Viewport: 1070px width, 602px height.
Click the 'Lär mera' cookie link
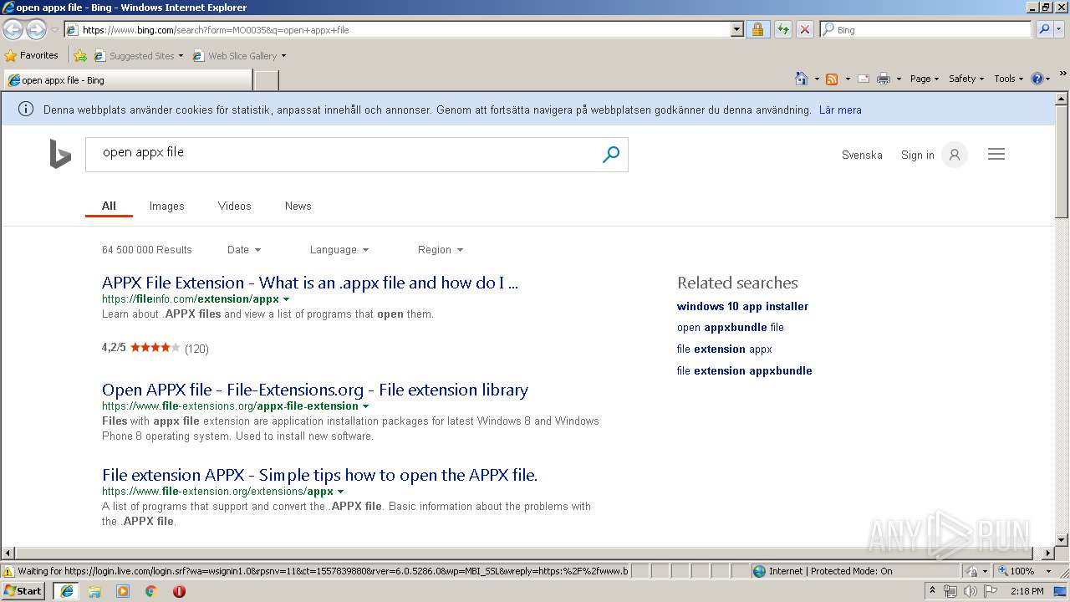840,110
